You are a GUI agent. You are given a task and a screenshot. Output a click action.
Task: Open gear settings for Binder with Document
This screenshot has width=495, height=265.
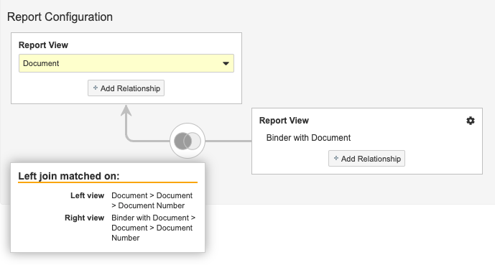coord(471,121)
